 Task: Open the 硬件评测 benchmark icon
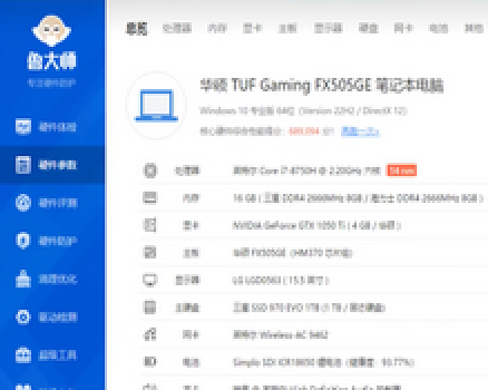pos(23,203)
